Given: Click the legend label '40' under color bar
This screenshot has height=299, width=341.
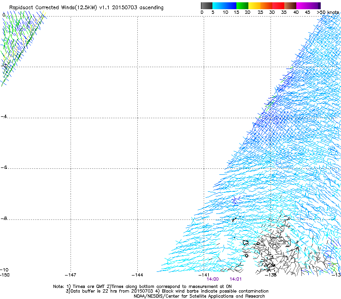Looking at the screenshot, I should (296, 12).
